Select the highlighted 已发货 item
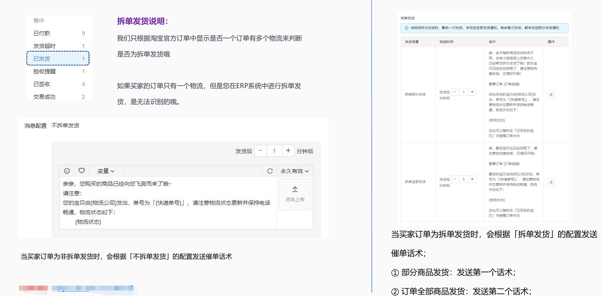 (x=58, y=58)
